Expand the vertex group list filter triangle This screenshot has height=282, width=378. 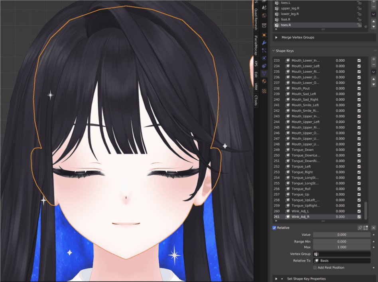276,29
